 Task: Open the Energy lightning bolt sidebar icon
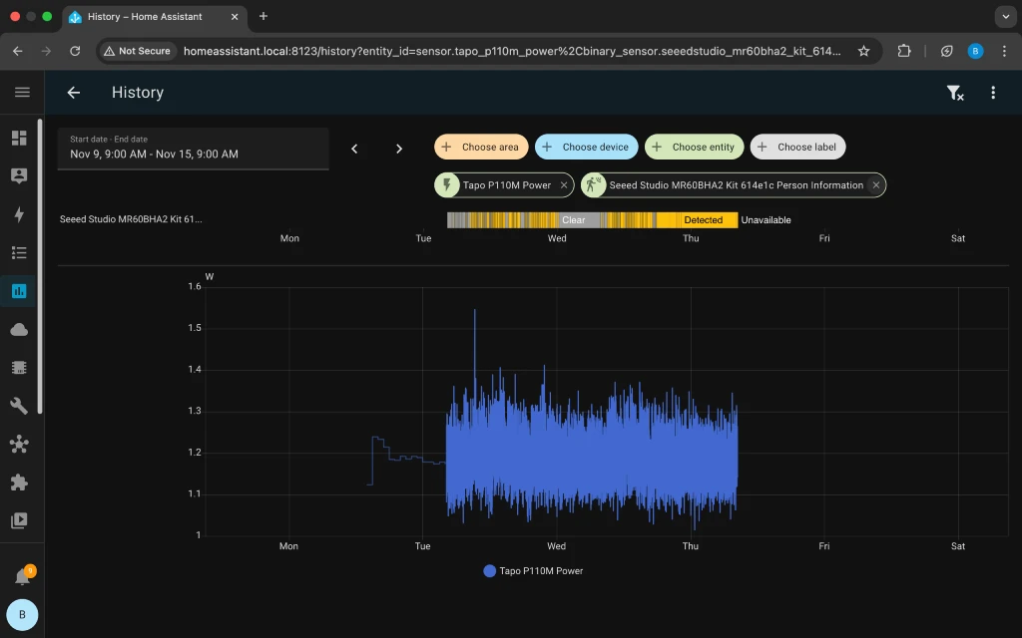pyautogui.click(x=19, y=214)
